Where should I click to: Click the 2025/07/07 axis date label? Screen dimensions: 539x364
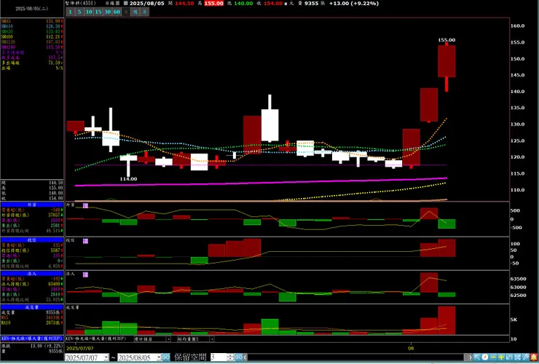tap(79, 348)
